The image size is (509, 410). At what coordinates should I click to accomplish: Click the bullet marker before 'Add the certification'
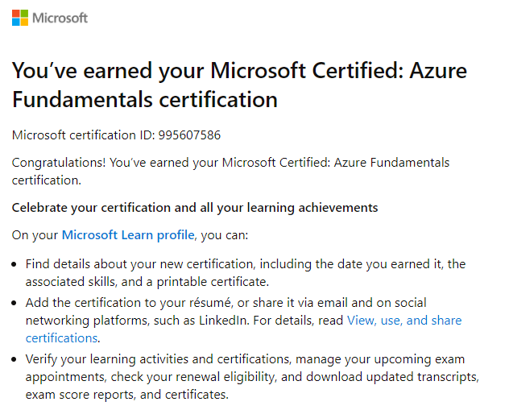click(14, 303)
